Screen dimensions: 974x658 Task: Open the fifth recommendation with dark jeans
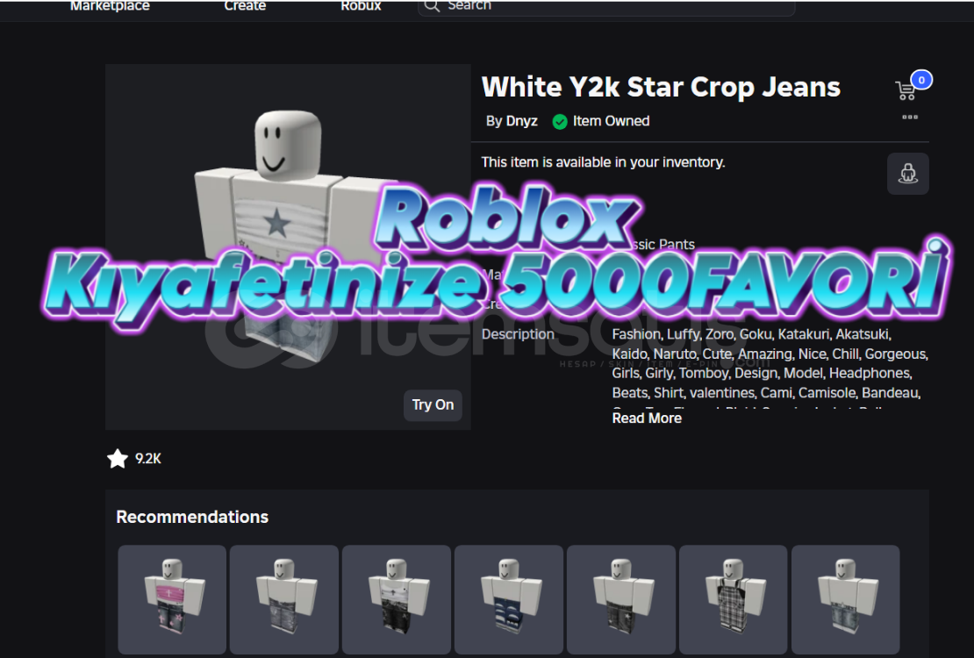coord(621,599)
